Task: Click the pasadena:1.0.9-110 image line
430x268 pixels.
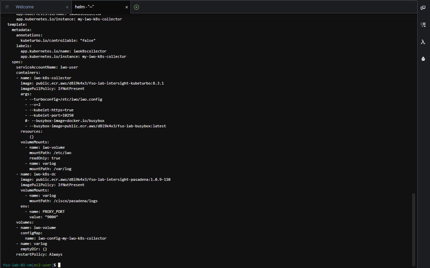Action: (95, 179)
